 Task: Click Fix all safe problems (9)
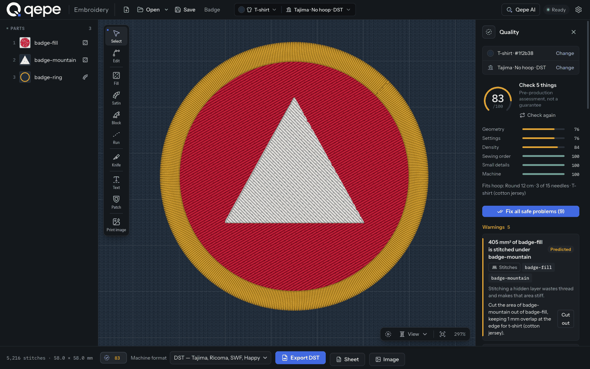click(531, 212)
